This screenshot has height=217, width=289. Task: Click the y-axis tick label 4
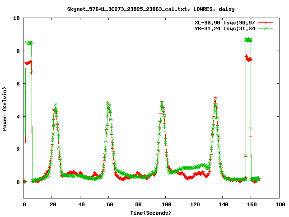coord(18,117)
